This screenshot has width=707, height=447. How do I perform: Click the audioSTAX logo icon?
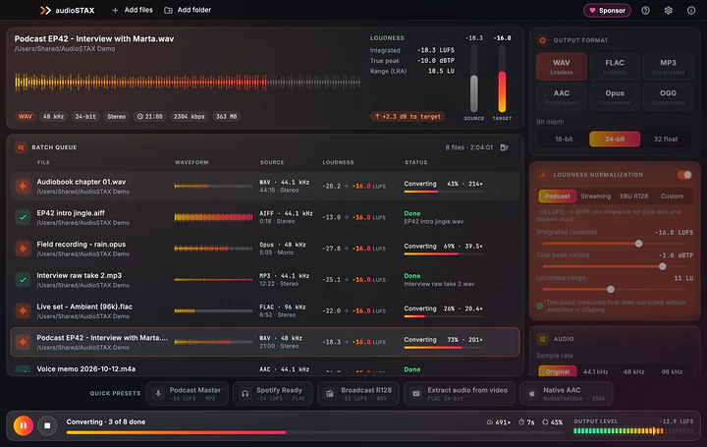(x=45, y=10)
